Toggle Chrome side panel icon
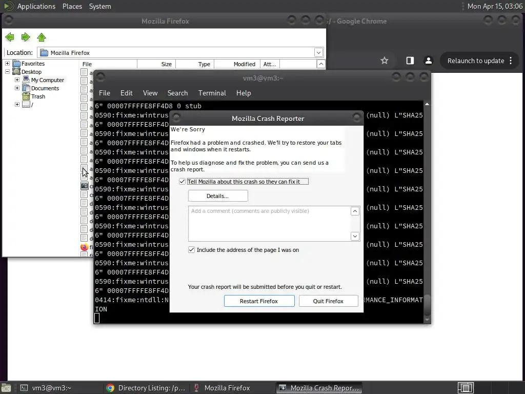Image resolution: width=525 pixels, height=394 pixels. 410,61
